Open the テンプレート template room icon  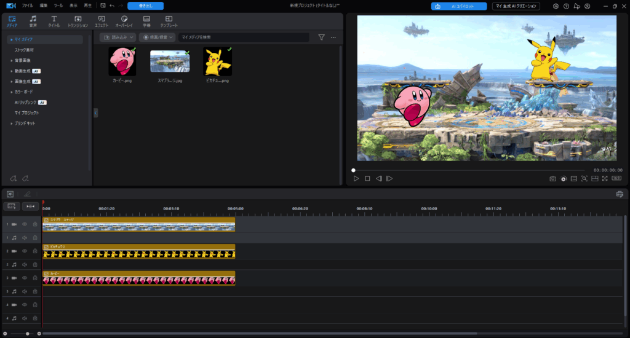169,22
